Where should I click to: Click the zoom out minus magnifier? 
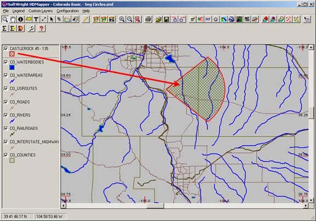[129, 19]
